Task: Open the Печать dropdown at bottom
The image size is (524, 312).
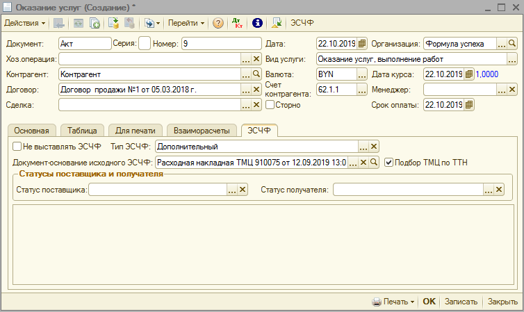Action: pyautogui.click(x=393, y=302)
